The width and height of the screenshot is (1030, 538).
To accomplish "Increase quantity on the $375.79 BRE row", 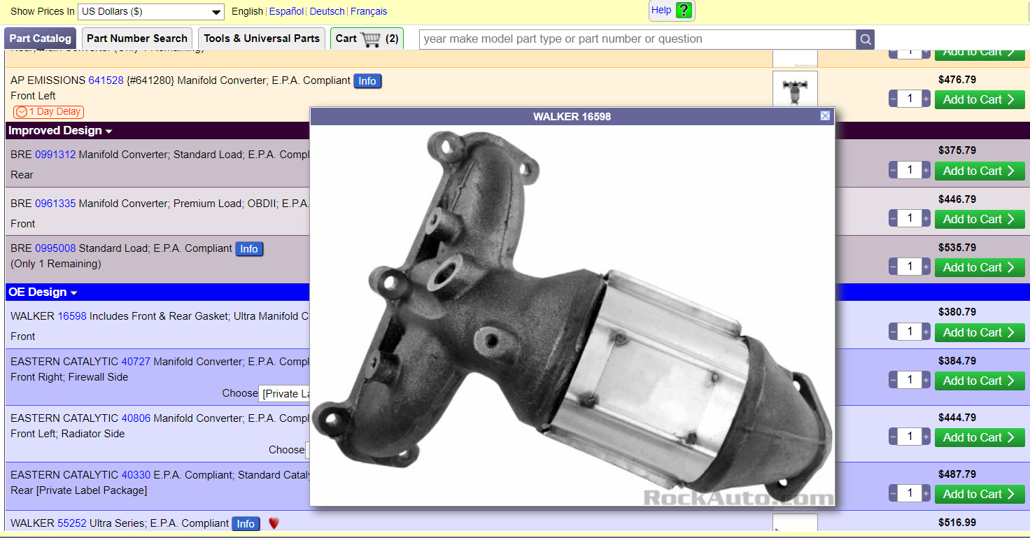I will [x=926, y=170].
